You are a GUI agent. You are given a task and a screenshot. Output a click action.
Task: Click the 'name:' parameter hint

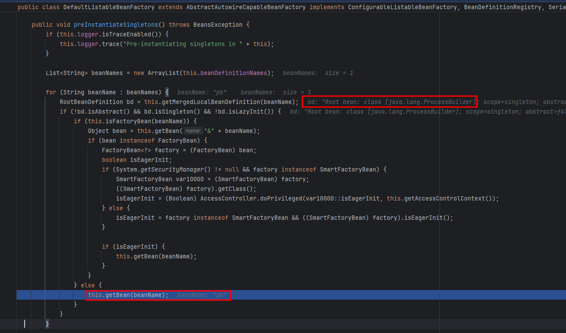pyautogui.click(x=193, y=131)
